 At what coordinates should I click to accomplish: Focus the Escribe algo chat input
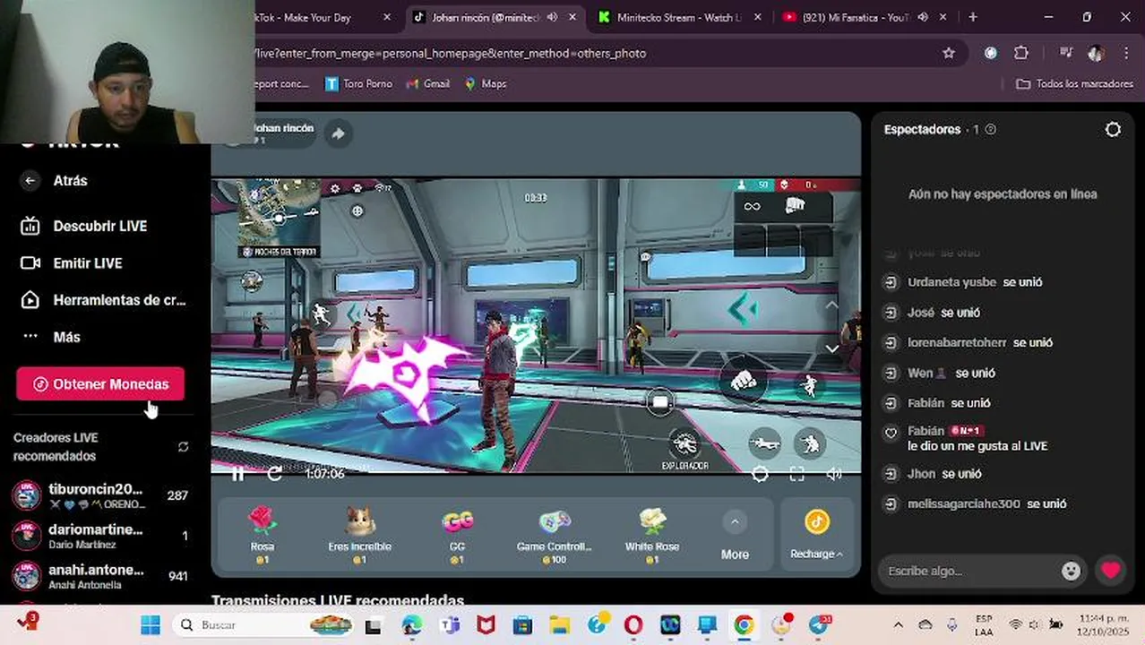coord(970,572)
